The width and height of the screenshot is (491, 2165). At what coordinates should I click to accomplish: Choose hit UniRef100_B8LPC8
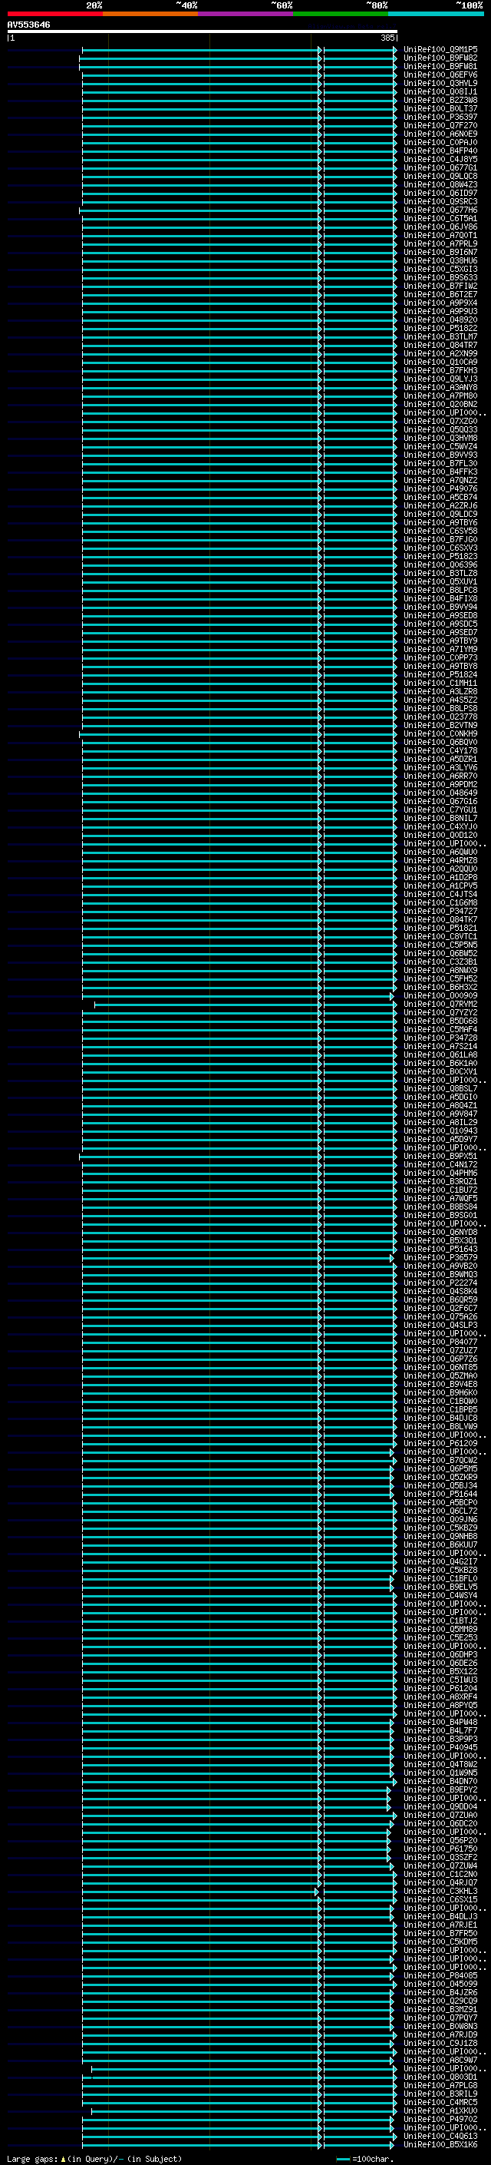440,590
